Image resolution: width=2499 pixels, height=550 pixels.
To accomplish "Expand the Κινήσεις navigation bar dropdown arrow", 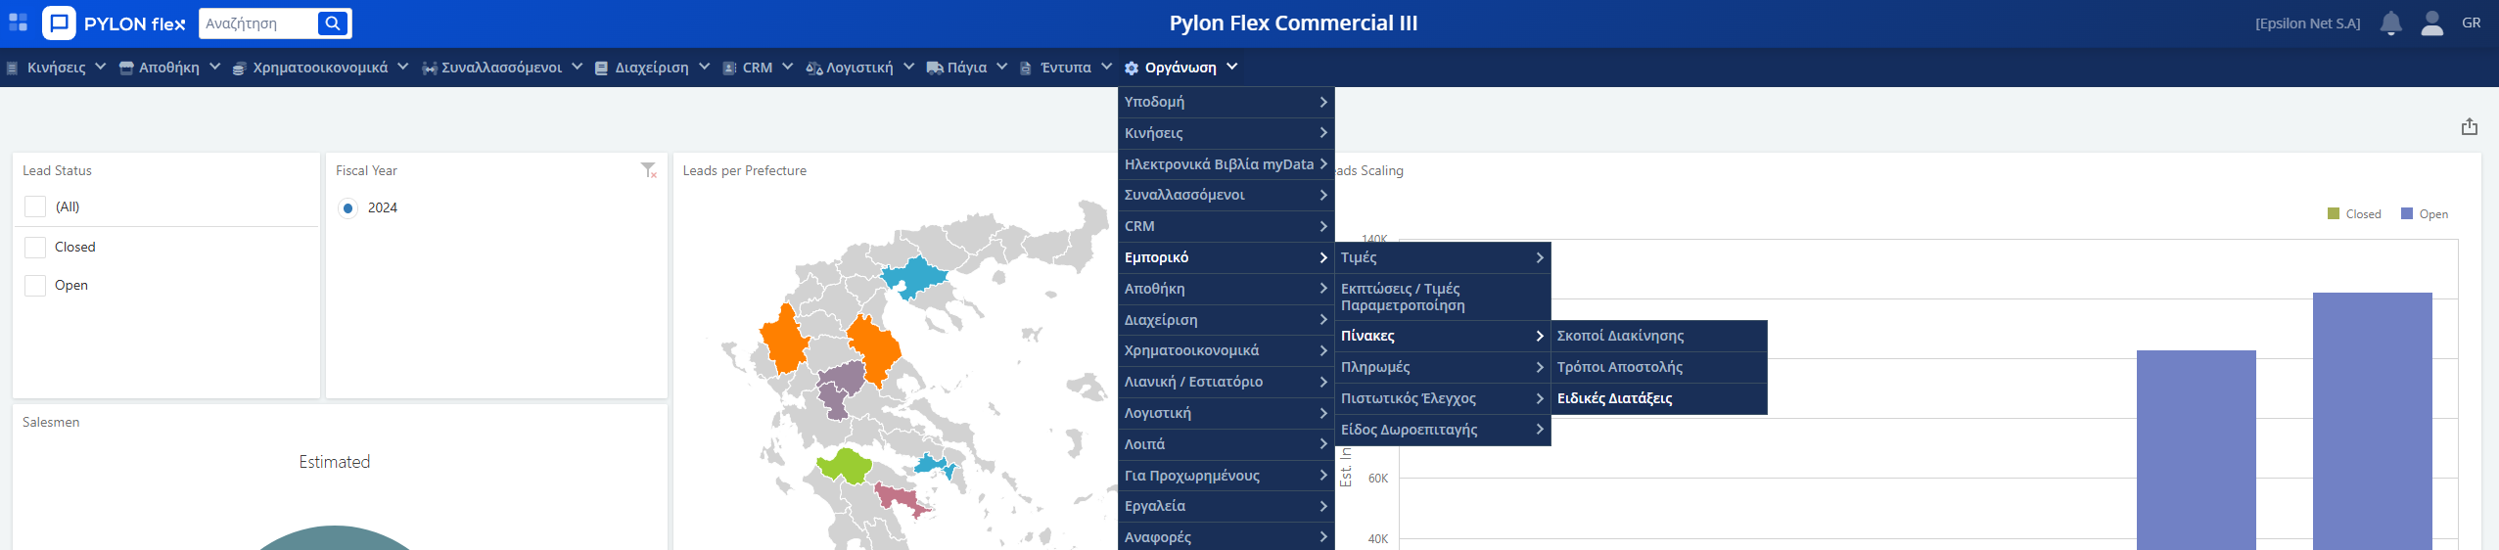I will coord(100,67).
